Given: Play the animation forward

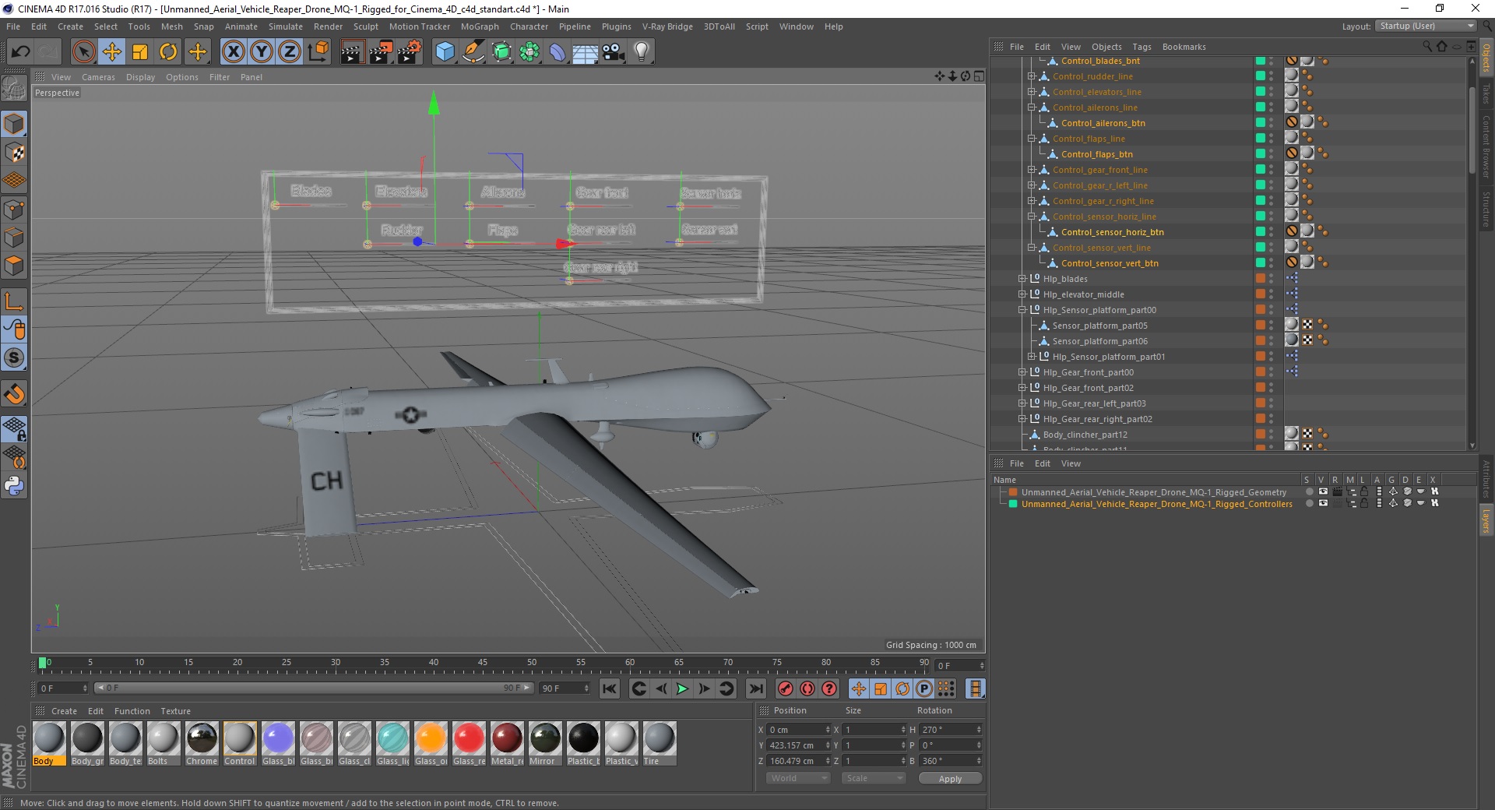Looking at the screenshot, I should click(682, 688).
